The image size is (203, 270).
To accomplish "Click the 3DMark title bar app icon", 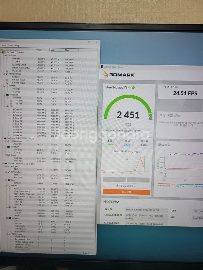I will coord(102,67).
